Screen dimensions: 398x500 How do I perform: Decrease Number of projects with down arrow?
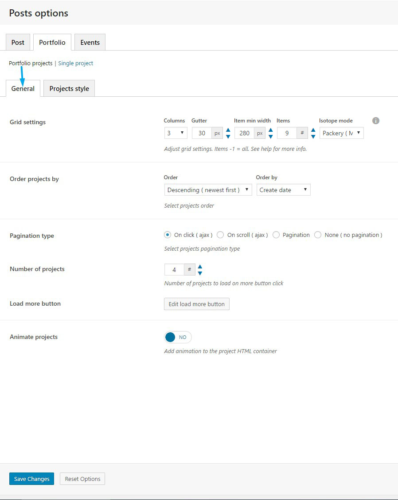pos(200,273)
